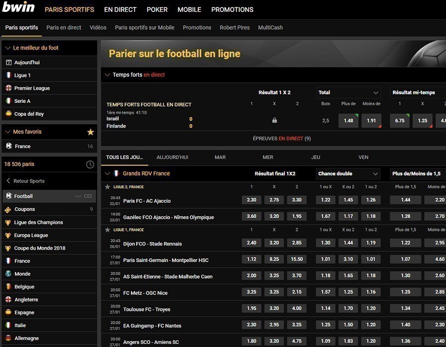Bet on Plus de 2,5 at 1.48
446x347 pixels.
pyautogui.click(x=348, y=120)
